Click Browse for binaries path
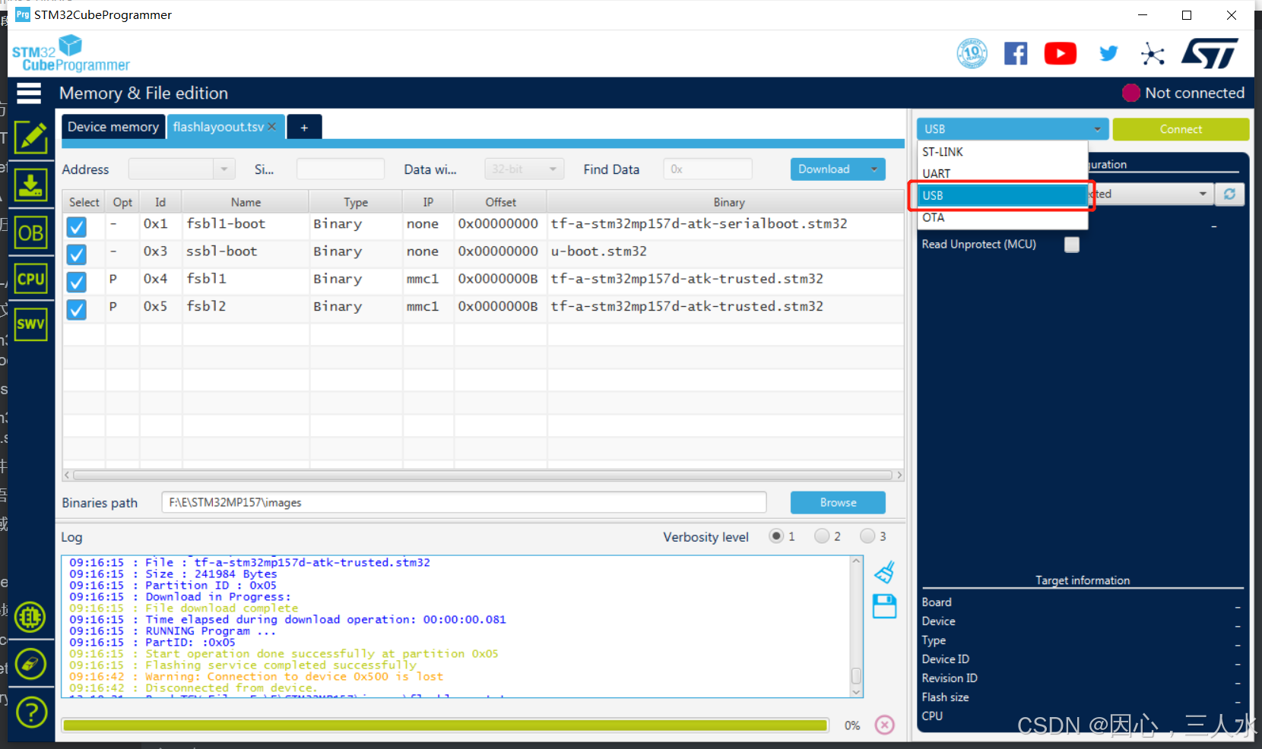 tap(838, 502)
